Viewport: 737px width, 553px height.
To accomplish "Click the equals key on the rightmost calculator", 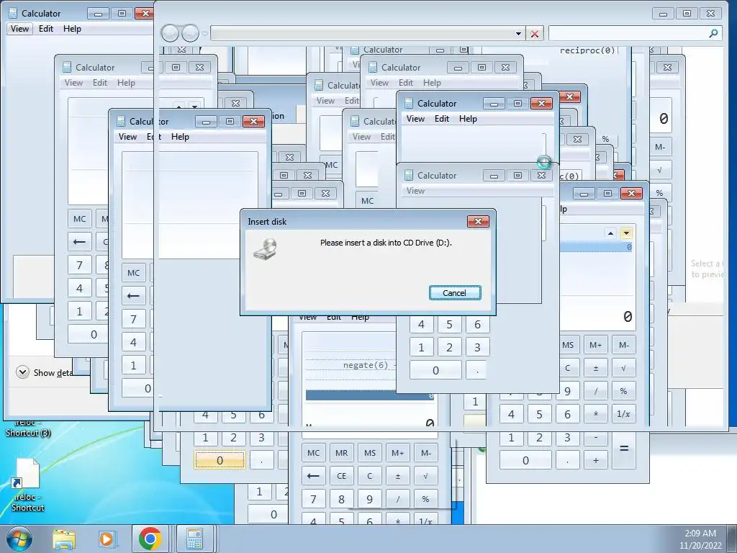I will click(x=624, y=448).
